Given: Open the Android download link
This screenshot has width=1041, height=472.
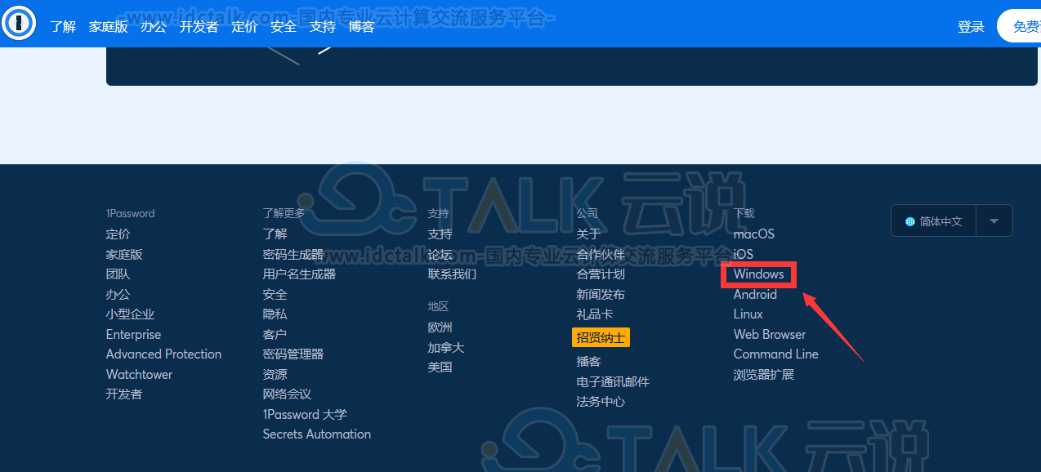Looking at the screenshot, I should pyautogui.click(x=755, y=294).
